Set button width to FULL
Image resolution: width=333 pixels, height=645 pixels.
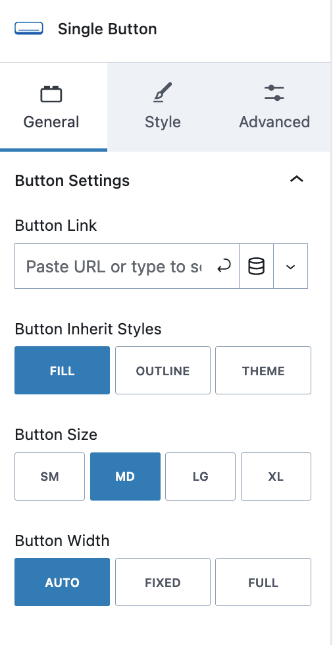(x=263, y=582)
